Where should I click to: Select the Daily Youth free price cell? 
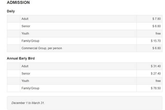coord(158,33)
